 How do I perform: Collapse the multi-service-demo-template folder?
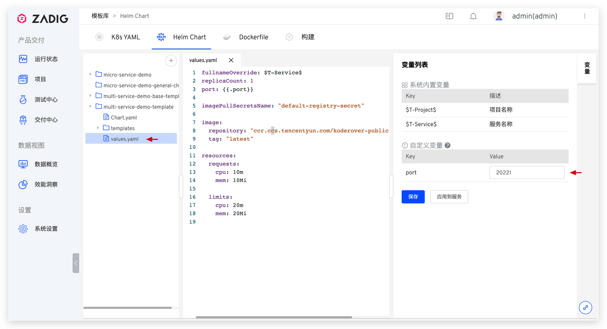point(90,107)
